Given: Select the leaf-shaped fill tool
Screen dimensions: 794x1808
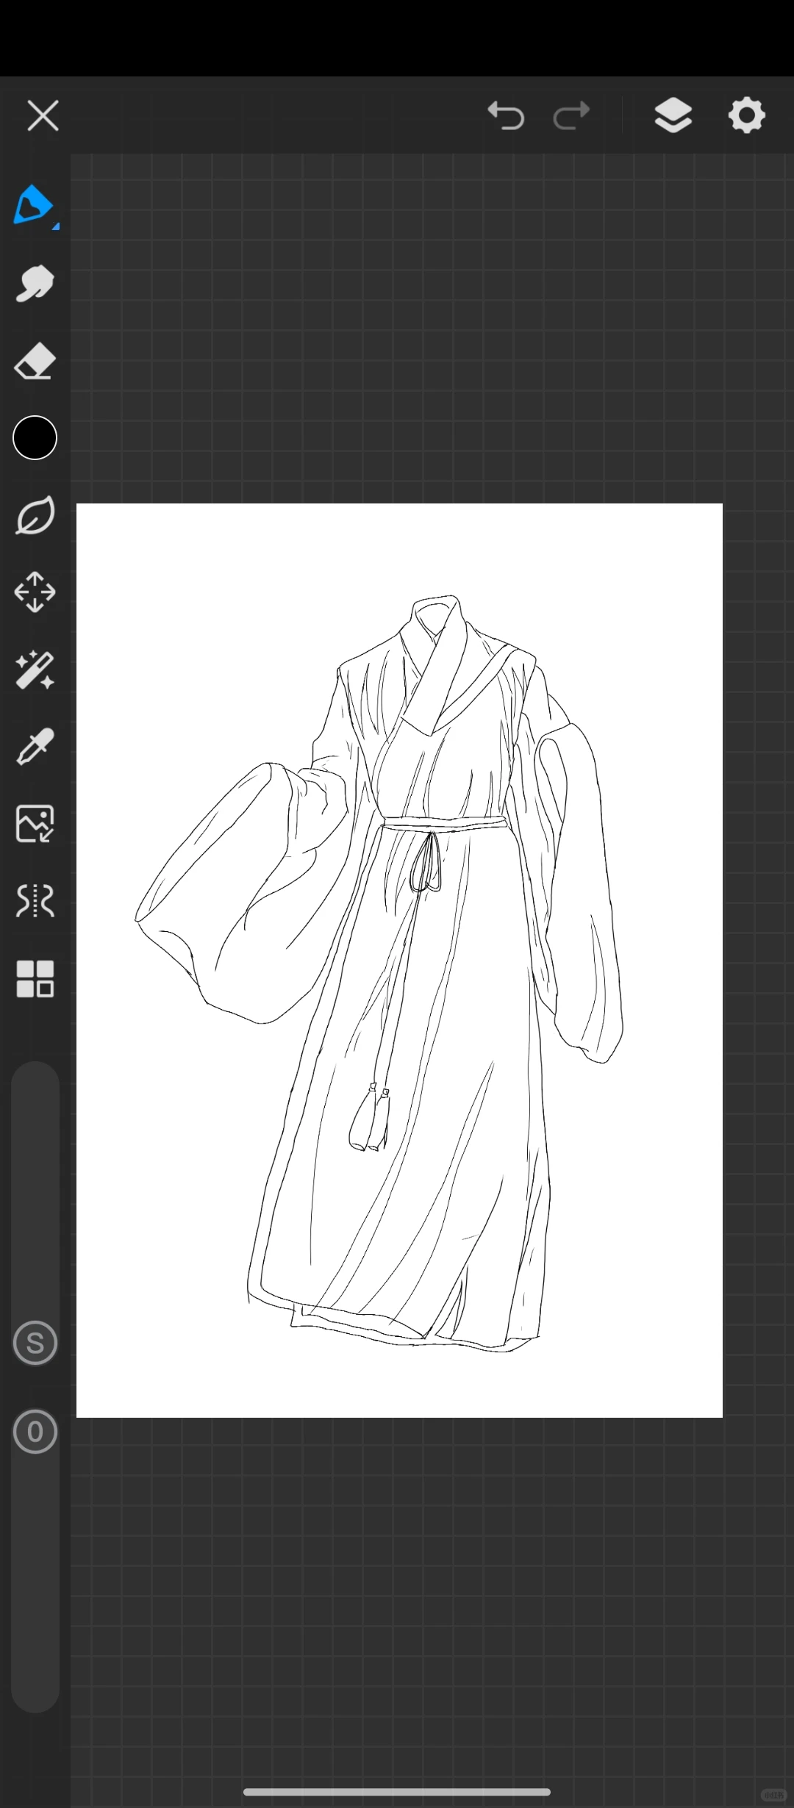Looking at the screenshot, I should (35, 515).
